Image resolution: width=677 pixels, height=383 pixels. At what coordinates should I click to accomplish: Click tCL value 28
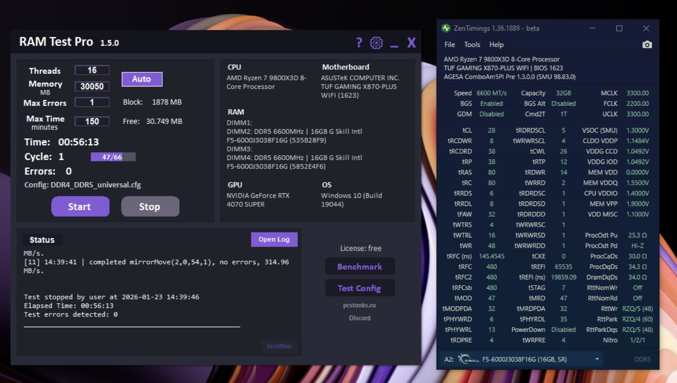pos(491,131)
